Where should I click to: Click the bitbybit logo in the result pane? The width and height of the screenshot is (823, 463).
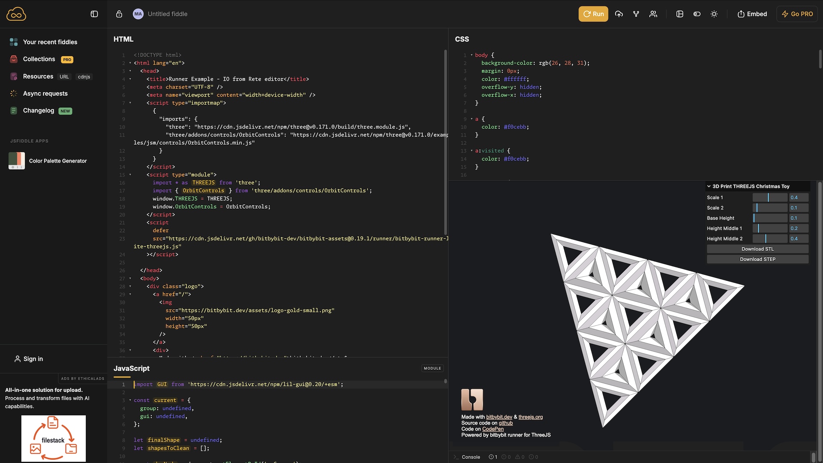pos(472,400)
